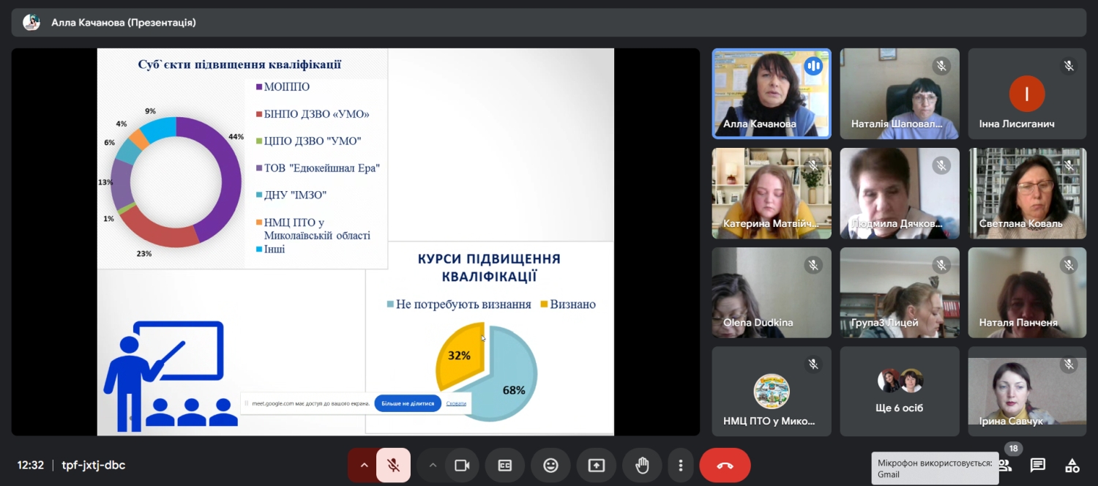This screenshot has height=486, width=1098.
Task: Open audio settings chevron beside microphone
Action: tap(364, 466)
